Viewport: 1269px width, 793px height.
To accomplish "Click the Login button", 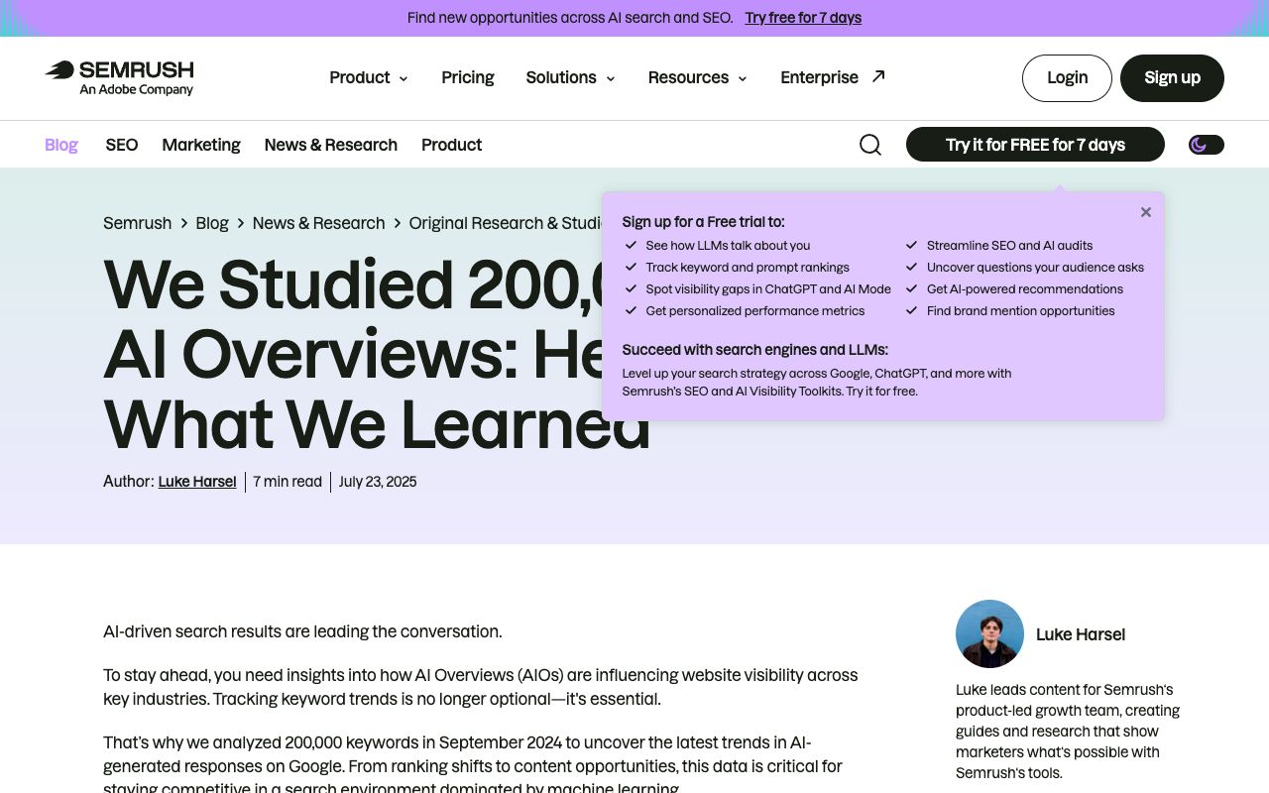I will 1067,78.
